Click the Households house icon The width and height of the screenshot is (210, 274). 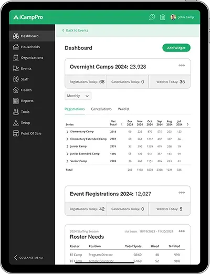[16, 47]
